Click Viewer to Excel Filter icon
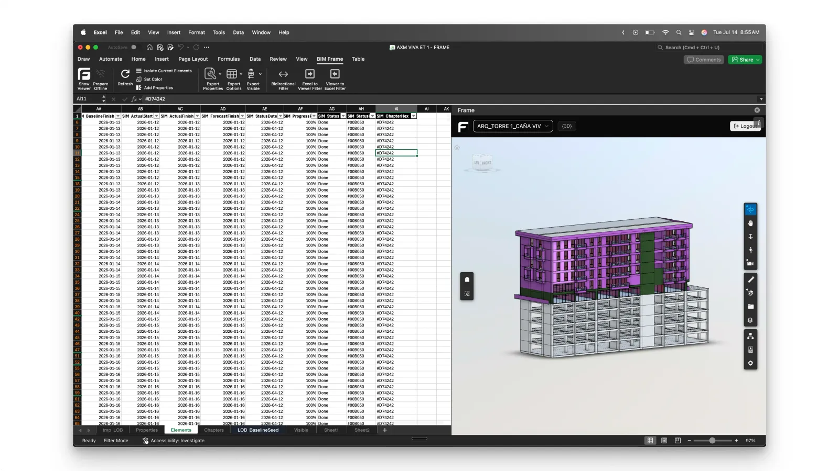Screen dimensions: 839x471 335,74
